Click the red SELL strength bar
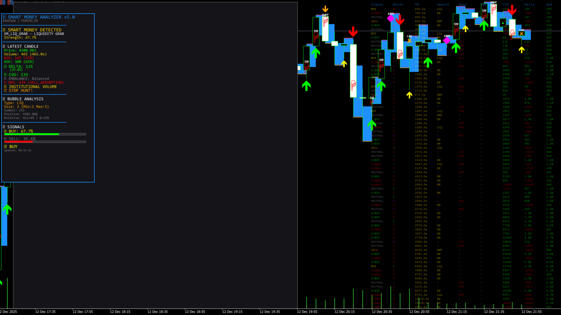This screenshot has width=561, height=315. tap(18, 142)
